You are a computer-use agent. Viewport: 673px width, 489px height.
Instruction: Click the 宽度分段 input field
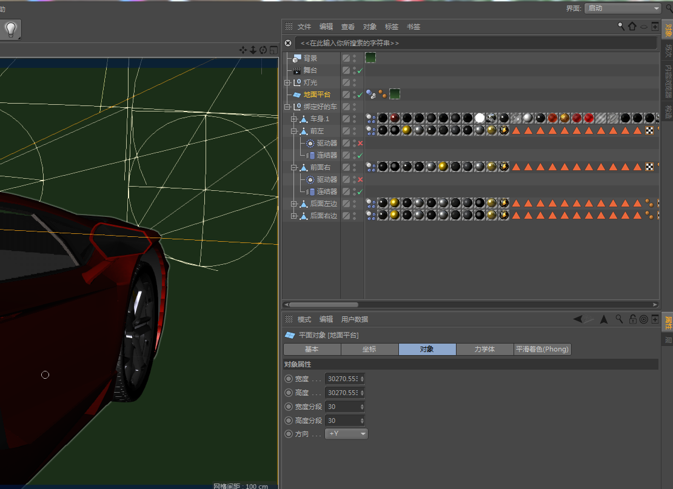(x=343, y=407)
